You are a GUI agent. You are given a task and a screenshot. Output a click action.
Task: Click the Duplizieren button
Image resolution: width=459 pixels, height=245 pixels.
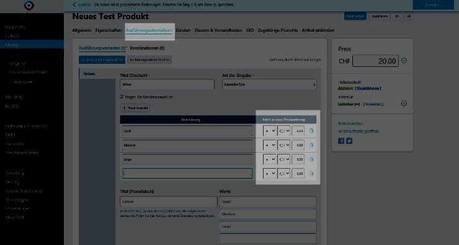[380, 16]
